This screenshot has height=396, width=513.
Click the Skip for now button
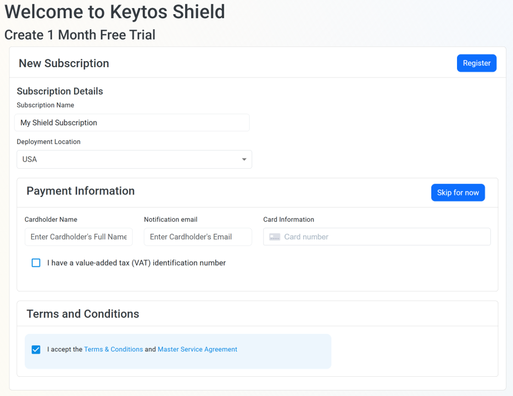click(458, 193)
